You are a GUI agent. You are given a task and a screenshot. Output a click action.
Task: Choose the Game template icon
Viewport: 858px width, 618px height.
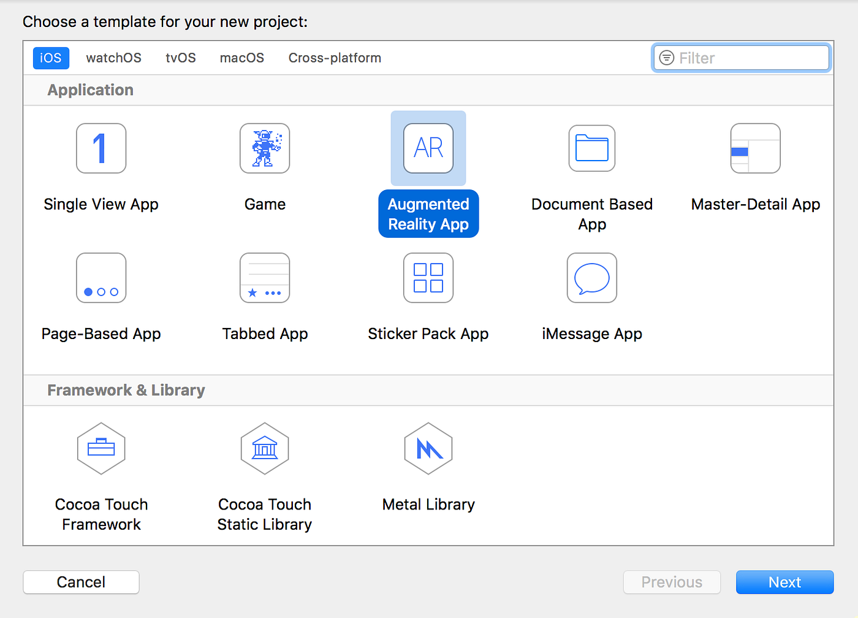265,148
